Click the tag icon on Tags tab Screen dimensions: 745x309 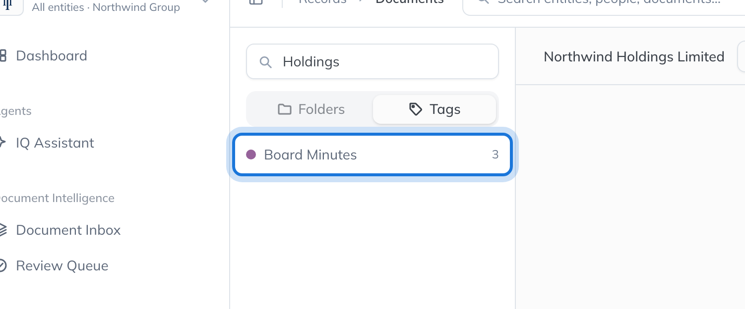[416, 109]
